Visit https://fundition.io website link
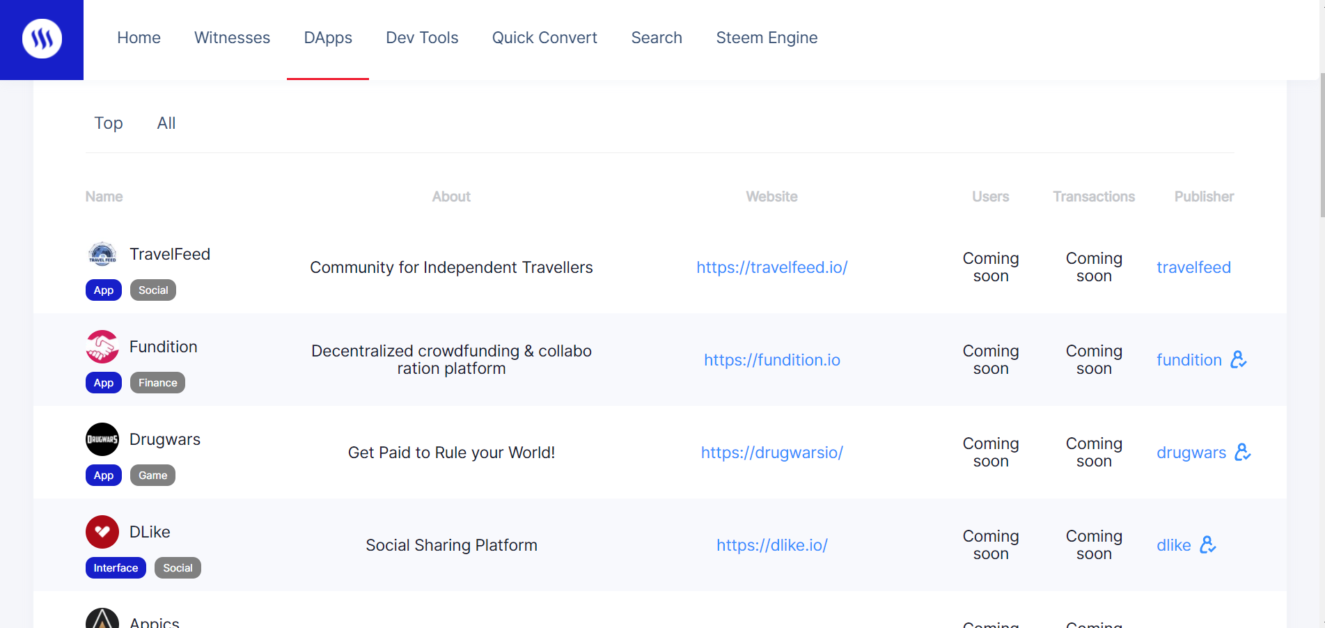 771,360
